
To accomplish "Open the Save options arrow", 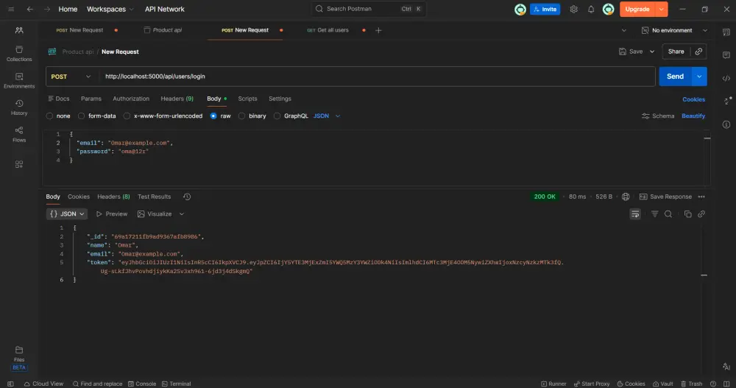I will click(652, 52).
